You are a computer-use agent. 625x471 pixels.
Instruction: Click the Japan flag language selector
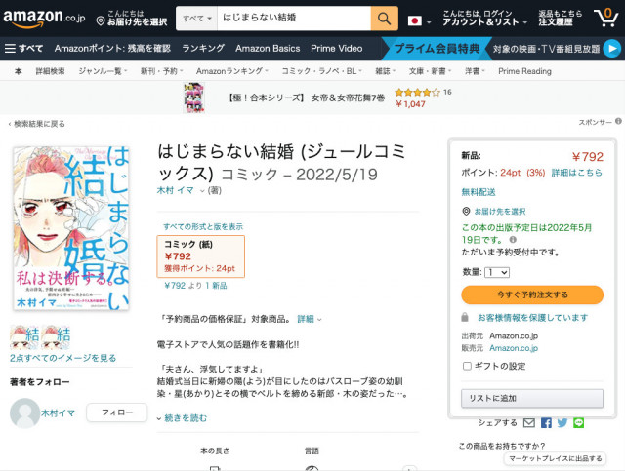tap(419, 20)
